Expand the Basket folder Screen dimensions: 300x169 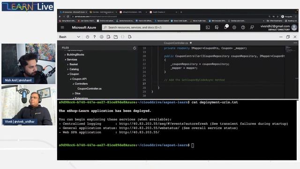pos(68,64)
